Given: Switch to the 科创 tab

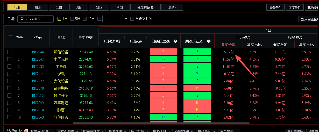Looking at the screenshot, I should 120,8.
